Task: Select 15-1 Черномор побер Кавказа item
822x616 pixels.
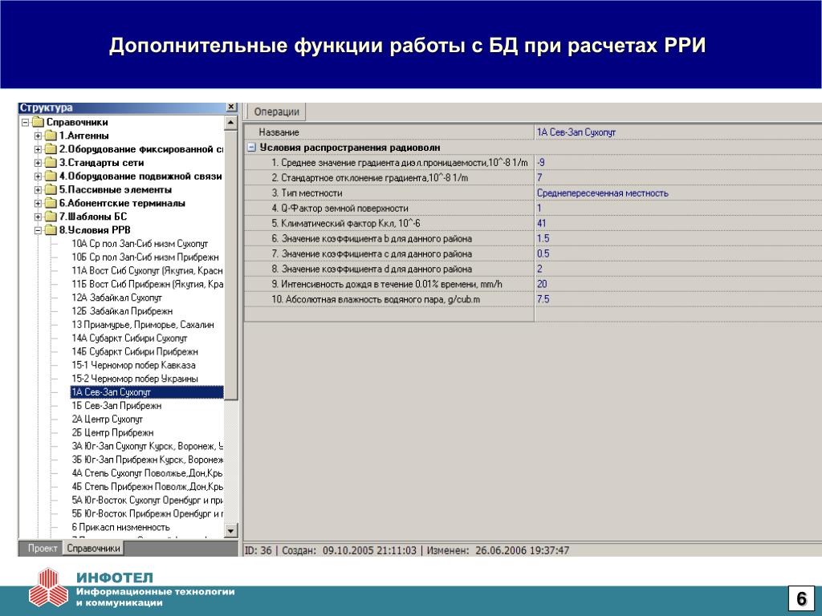Action: coord(134,366)
